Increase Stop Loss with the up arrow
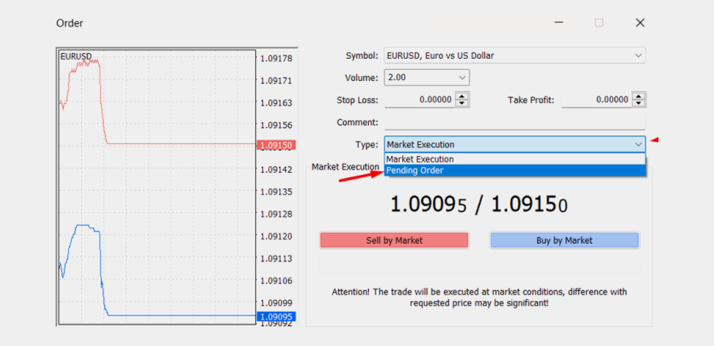This screenshot has width=714, height=346. point(462,96)
